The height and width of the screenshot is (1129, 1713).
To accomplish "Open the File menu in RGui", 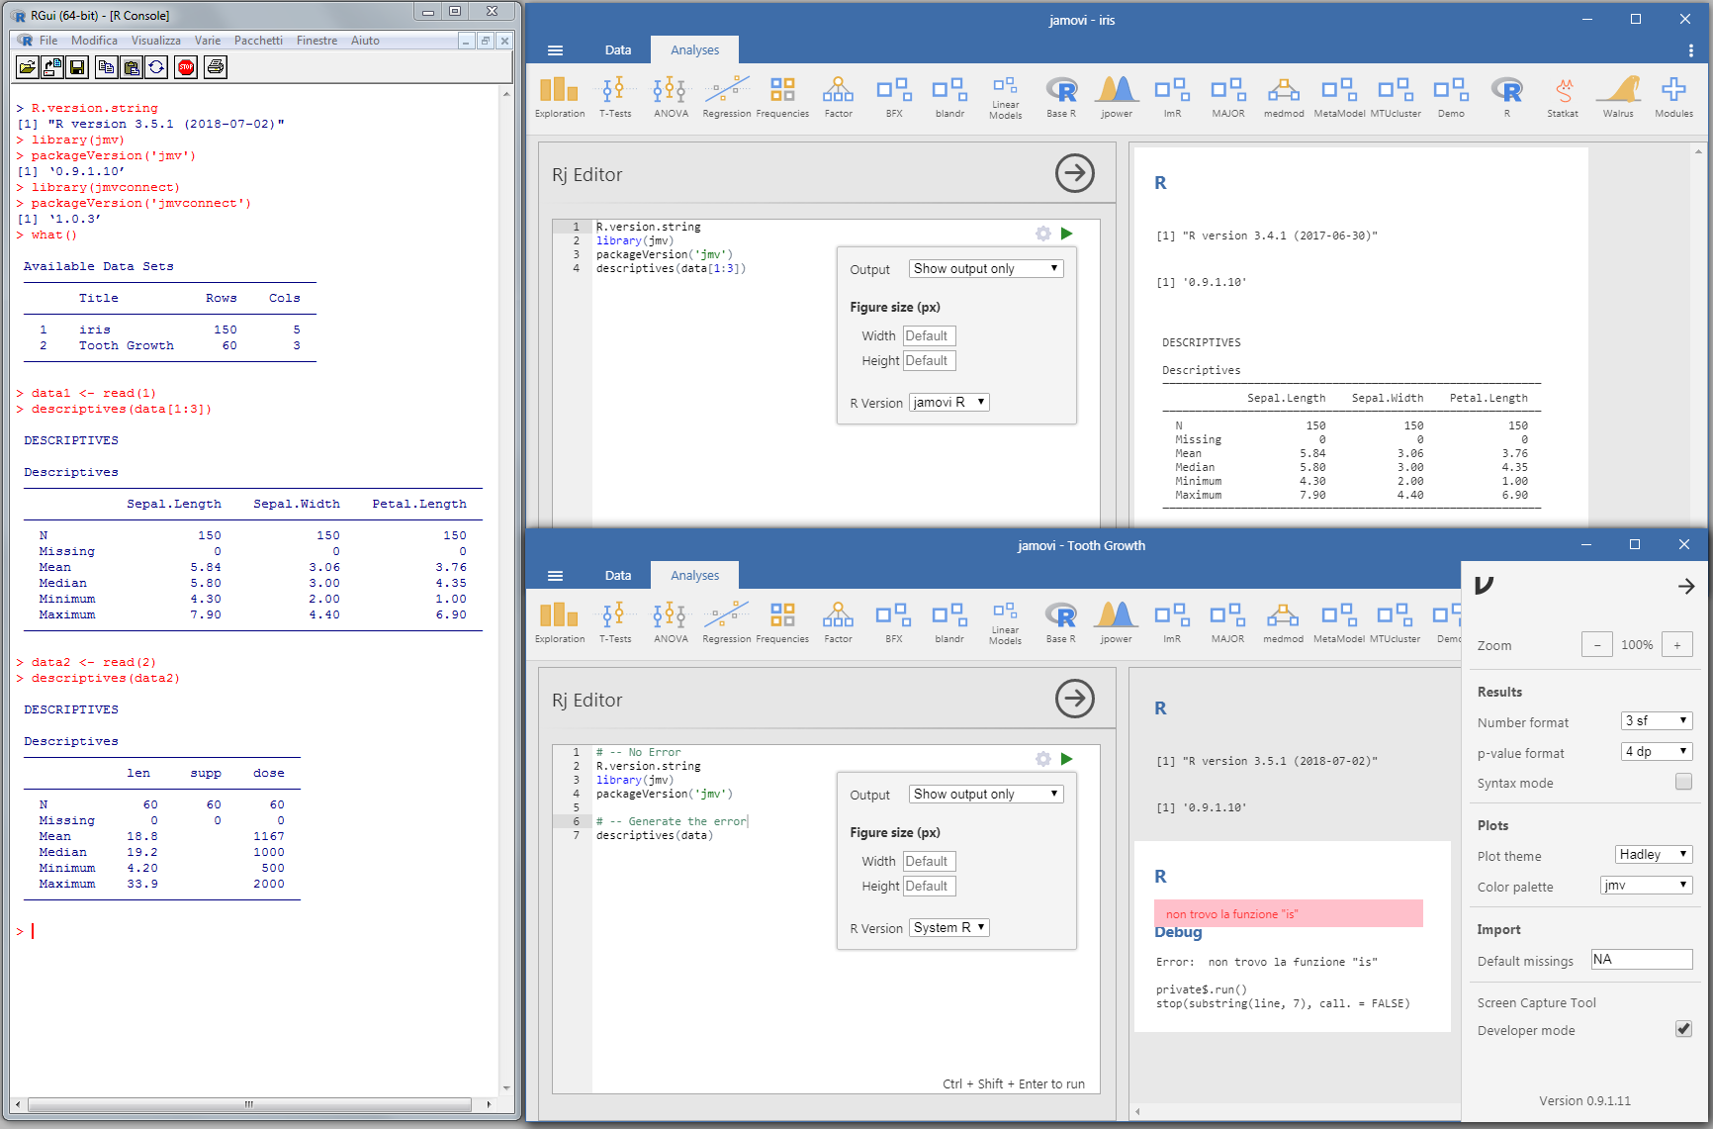I will pos(48,41).
